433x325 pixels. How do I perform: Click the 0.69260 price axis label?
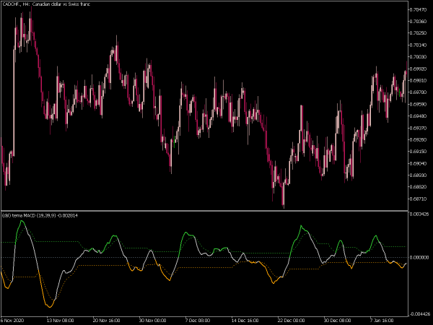[x=418, y=139]
